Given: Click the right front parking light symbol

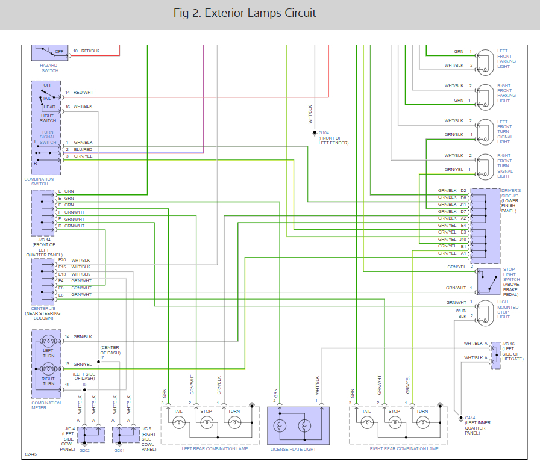Looking at the screenshot, I should point(485,97).
